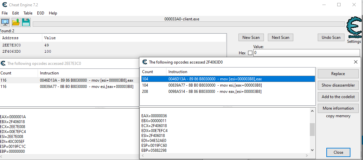Click EDI=40C005EF register line
The image size is (363, 160).
pos(13,142)
